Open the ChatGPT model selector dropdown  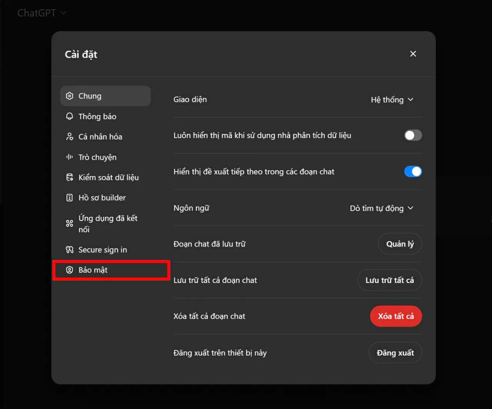[42, 13]
